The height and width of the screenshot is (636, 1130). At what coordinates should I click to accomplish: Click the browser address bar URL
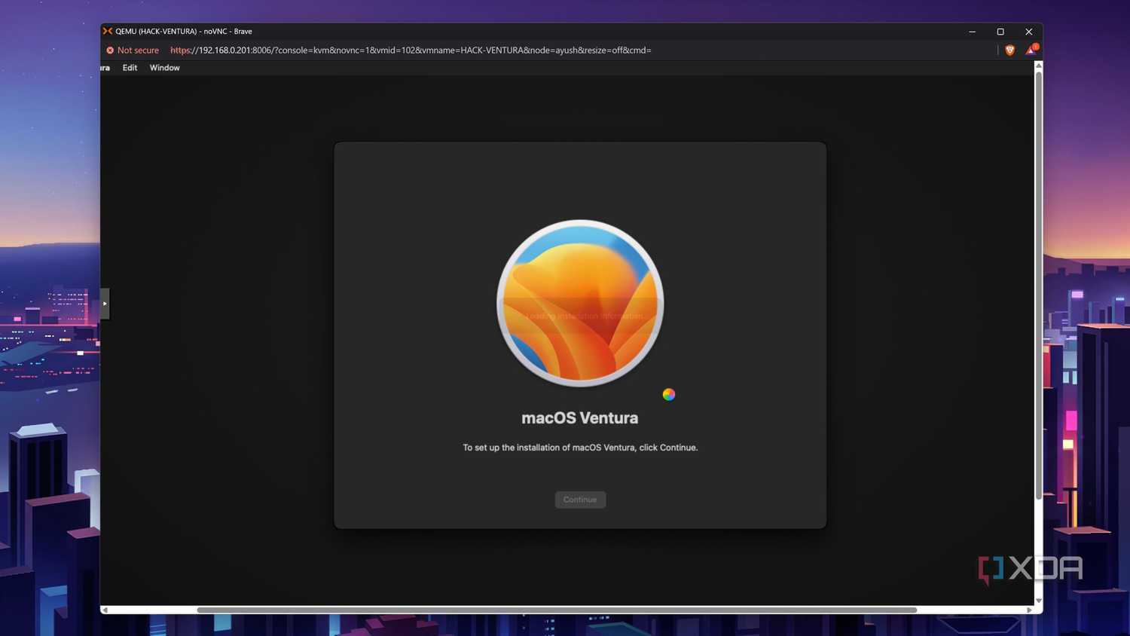(411, 50)
